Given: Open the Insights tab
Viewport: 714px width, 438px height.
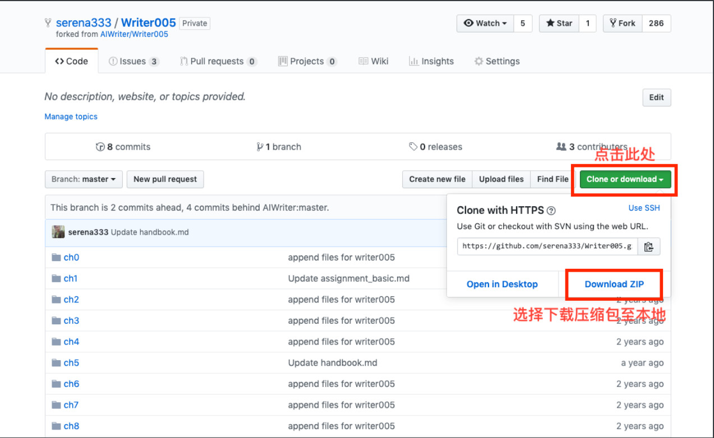Looking at the screenshot, I should pyautogui.click(x=431, y=61).
